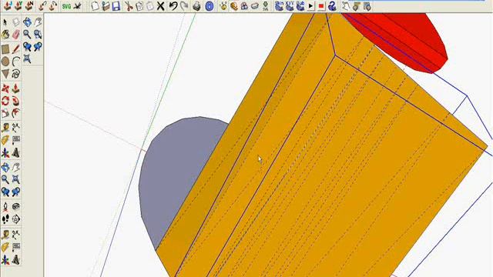Redo with the gray curved arrow
Image resolution: width=493 pixels, height=277 pixels.
coord(184,6)
